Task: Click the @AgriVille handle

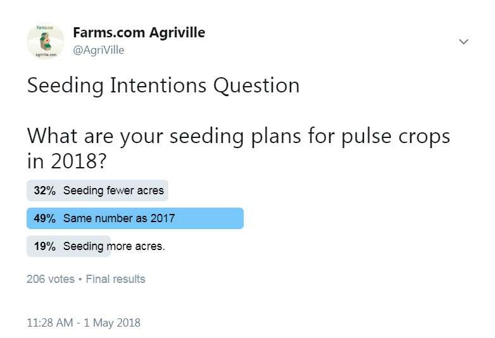Action: point(99,51)
